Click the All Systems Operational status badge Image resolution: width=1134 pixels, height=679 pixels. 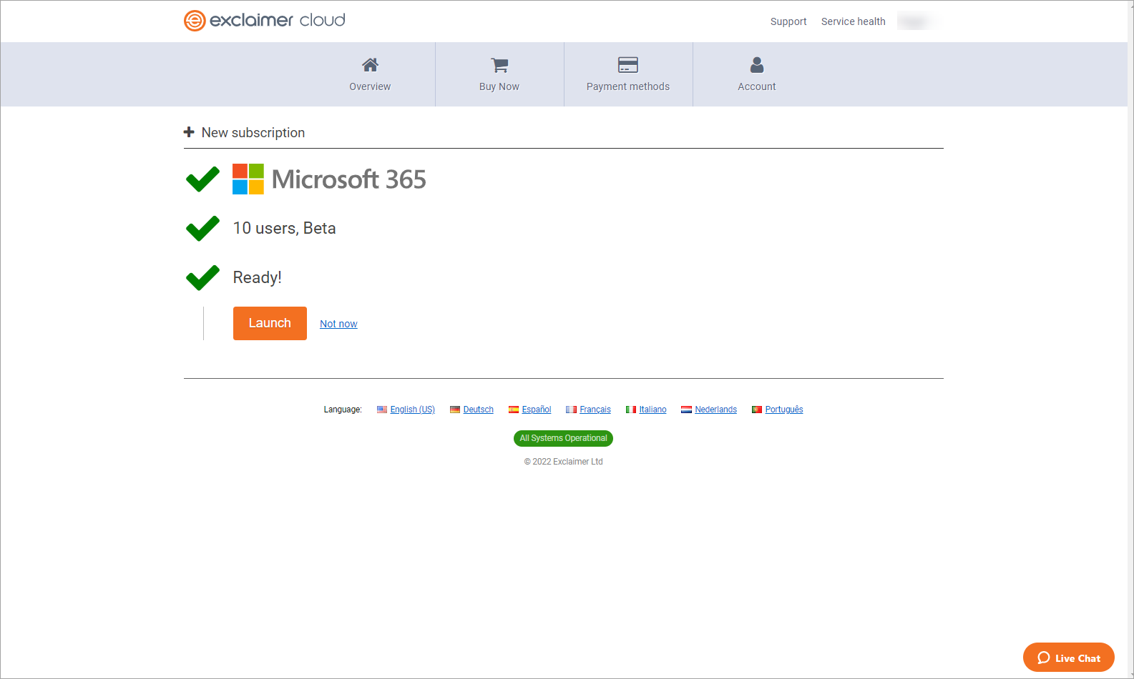coord(563,438)
